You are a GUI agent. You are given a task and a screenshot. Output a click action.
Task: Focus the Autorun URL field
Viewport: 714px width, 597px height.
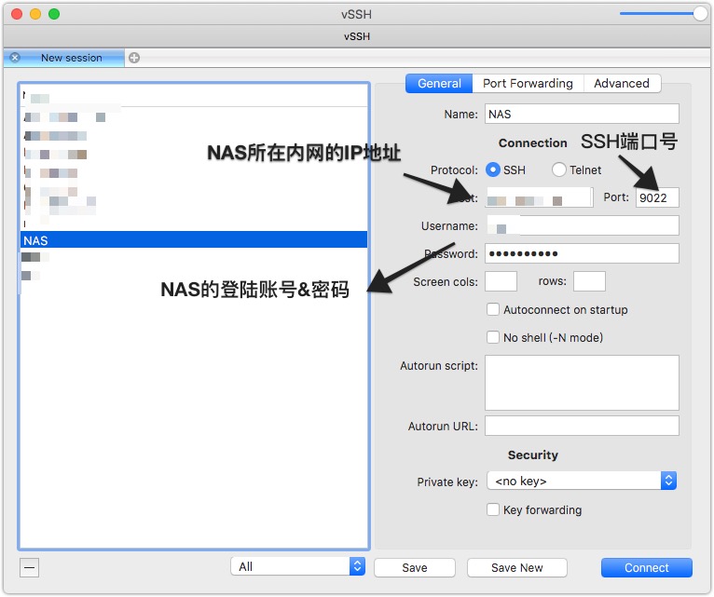(582, 426)
